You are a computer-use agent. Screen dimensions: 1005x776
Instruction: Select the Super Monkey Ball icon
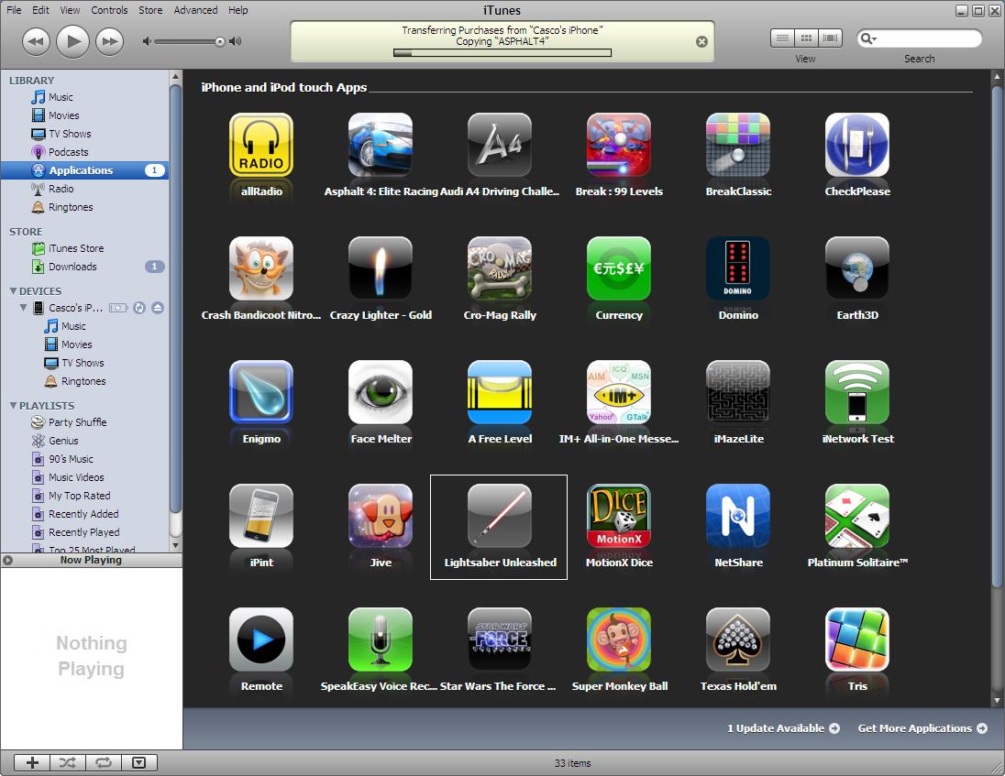[619, 639]
